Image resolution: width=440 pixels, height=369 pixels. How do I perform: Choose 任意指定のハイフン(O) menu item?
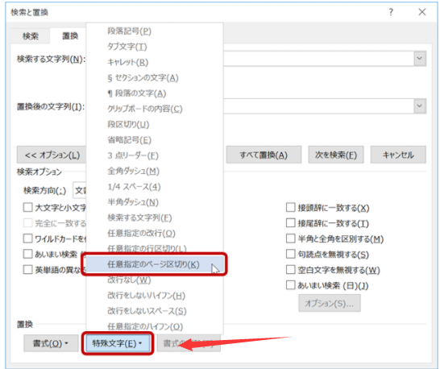tap(155, 326)
